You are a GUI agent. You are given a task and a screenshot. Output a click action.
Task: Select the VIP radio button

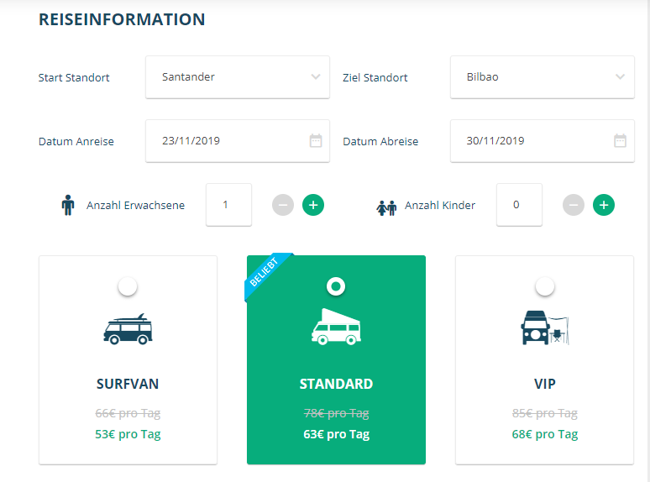pyautogui.click(x=545, y=286)
